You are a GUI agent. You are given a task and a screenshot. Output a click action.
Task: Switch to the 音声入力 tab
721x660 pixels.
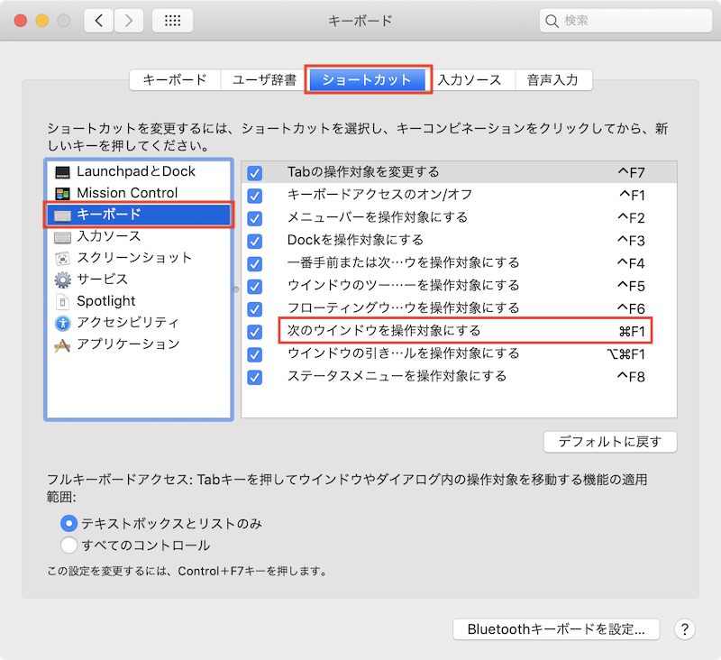552,80
